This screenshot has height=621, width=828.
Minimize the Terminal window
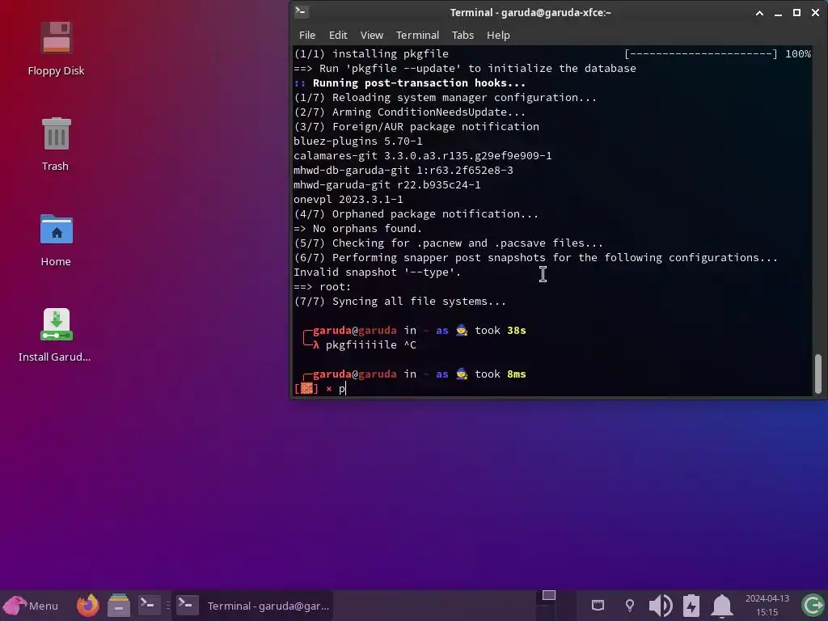tap(778, 13)
